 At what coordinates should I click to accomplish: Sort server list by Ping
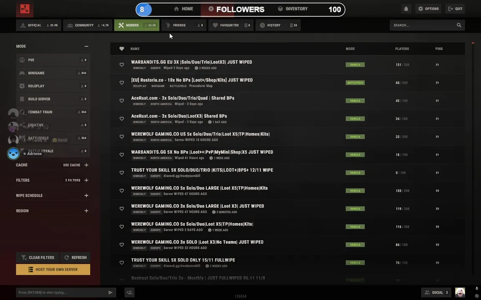coord(439,49)
